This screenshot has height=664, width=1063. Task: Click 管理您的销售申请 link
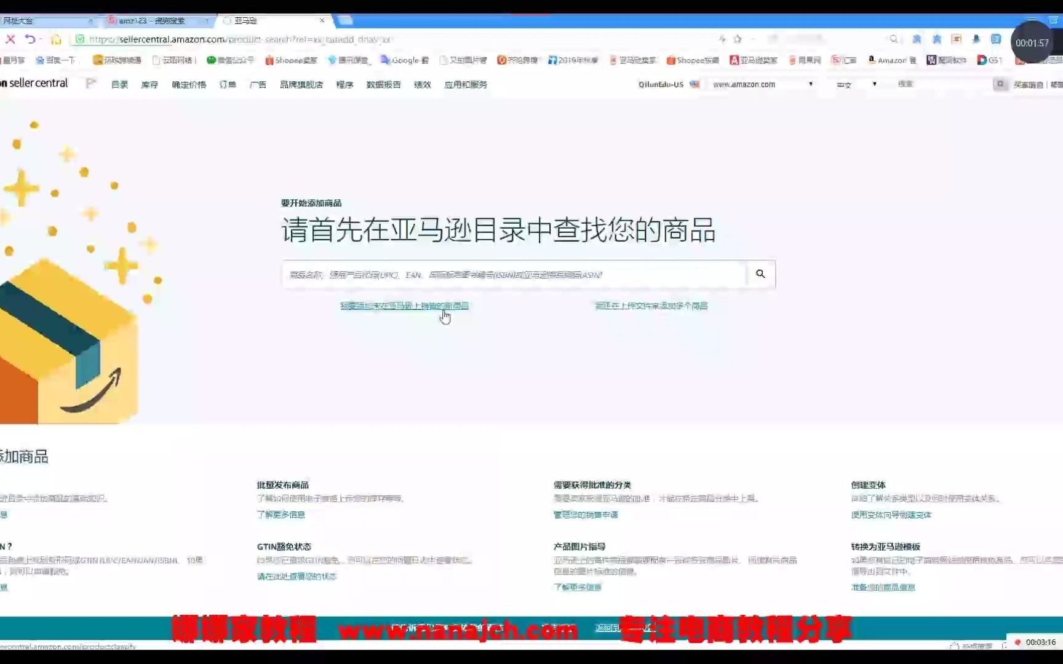[586, 515]
